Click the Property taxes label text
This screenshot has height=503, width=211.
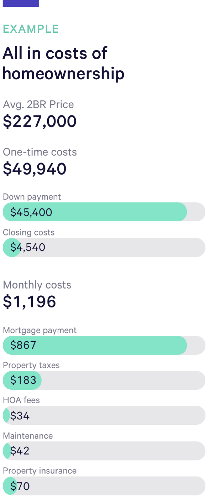click(31, 365)
